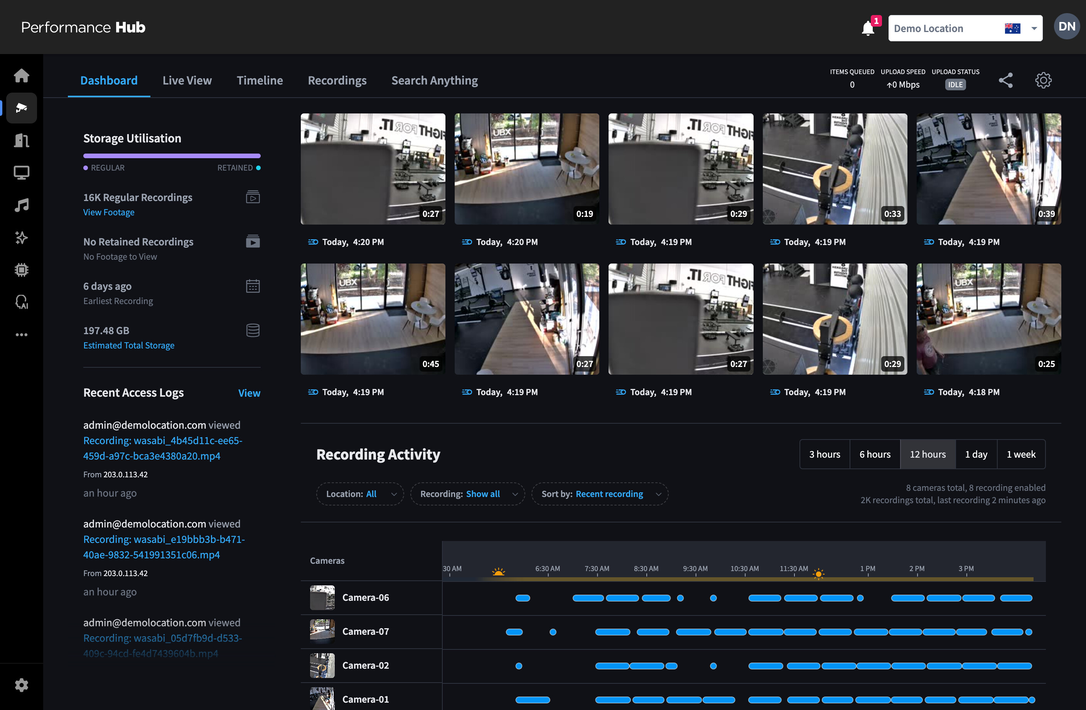Click the View Footage link
Image resolution: width=1086 pixels, height=710 pixels.
109,212
